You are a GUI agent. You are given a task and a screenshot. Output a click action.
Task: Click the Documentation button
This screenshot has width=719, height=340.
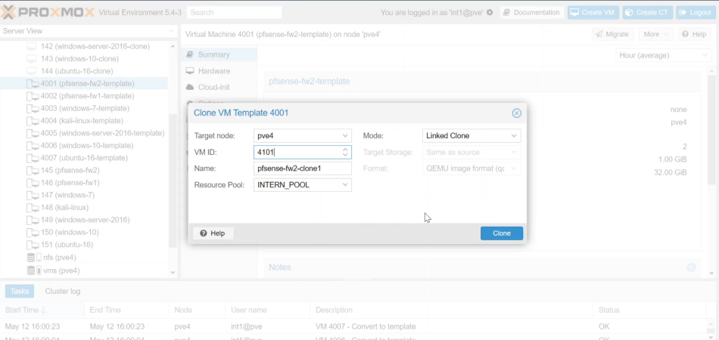point(531,12)
